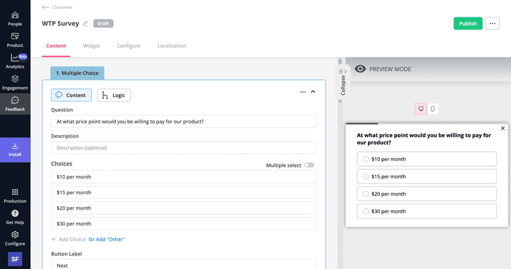
Task: Go to Analytics in sidebar
Action: (15, 61)
